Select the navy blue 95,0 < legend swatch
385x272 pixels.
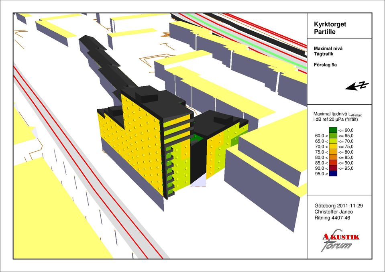click(x=333, y=173)
